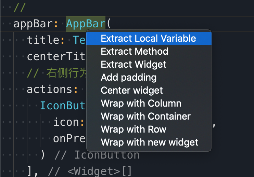The image size is (254, 177).
Task: Choose Wrap with new widget
Action: click(x=149, y=142)
